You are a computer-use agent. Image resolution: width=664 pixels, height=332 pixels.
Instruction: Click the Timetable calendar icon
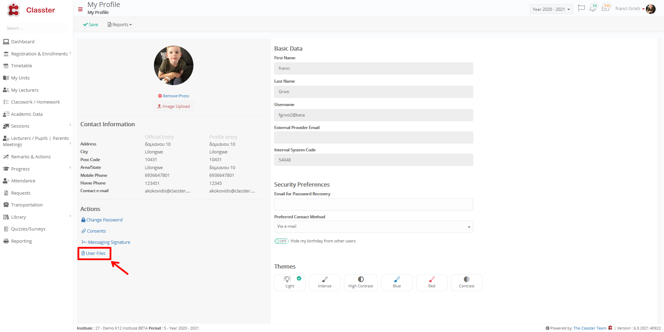click(x=6, y=66)
